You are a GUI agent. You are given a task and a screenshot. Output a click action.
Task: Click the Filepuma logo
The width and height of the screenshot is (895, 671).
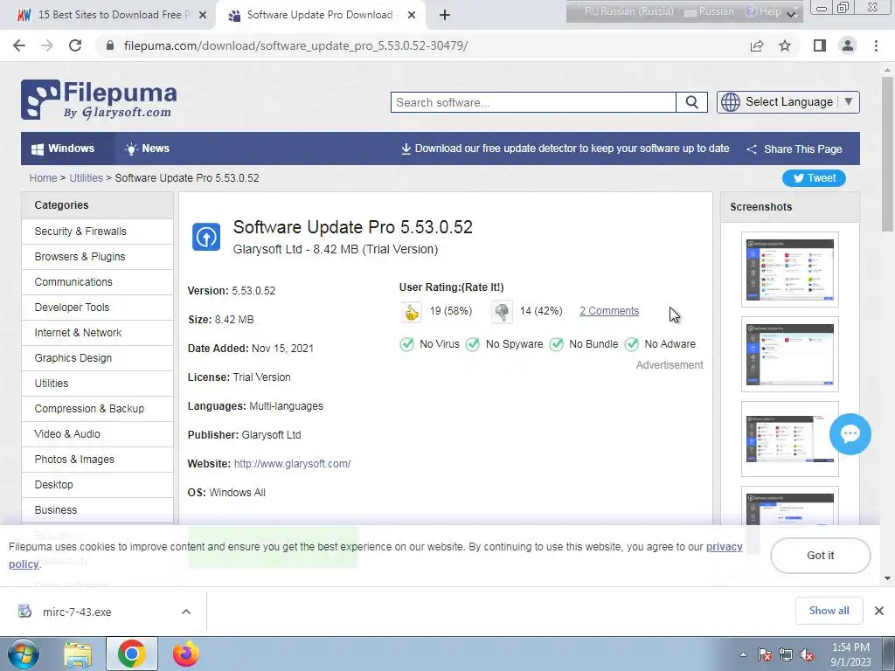click(x=99, y=100)
